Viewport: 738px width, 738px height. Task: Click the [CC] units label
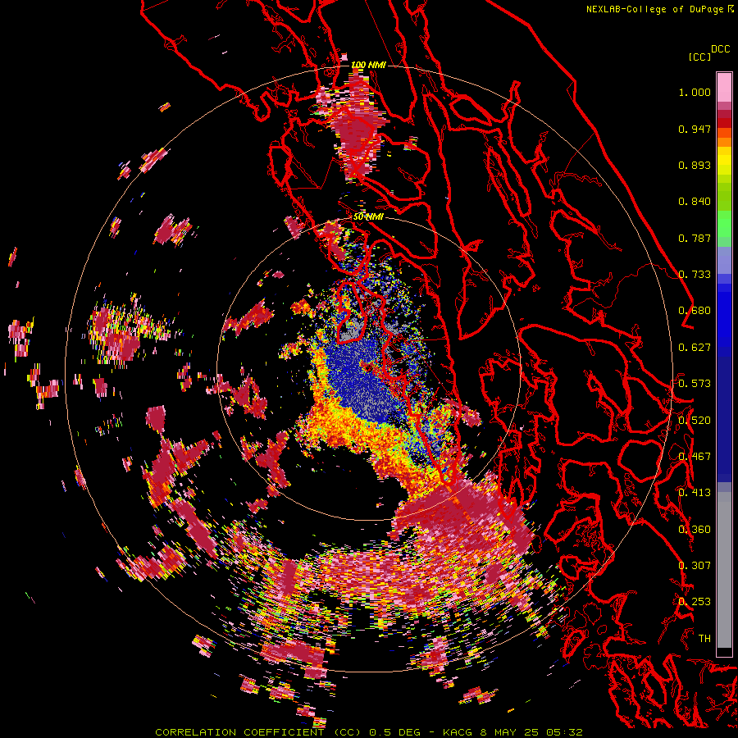(700, 57)
